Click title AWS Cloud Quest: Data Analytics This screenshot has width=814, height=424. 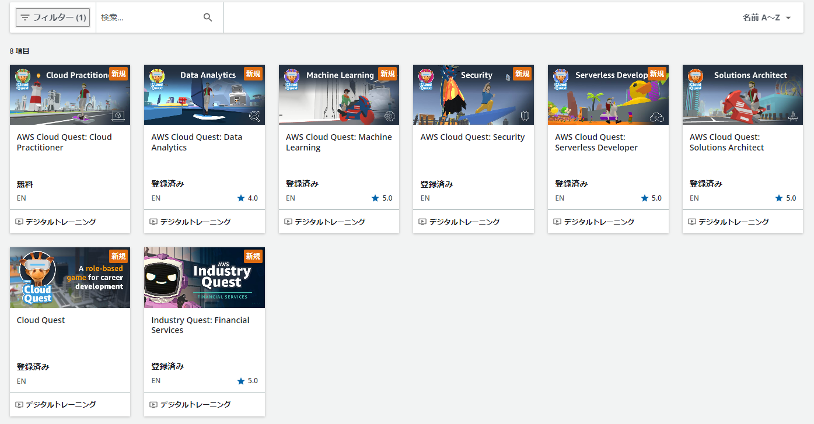197,142
